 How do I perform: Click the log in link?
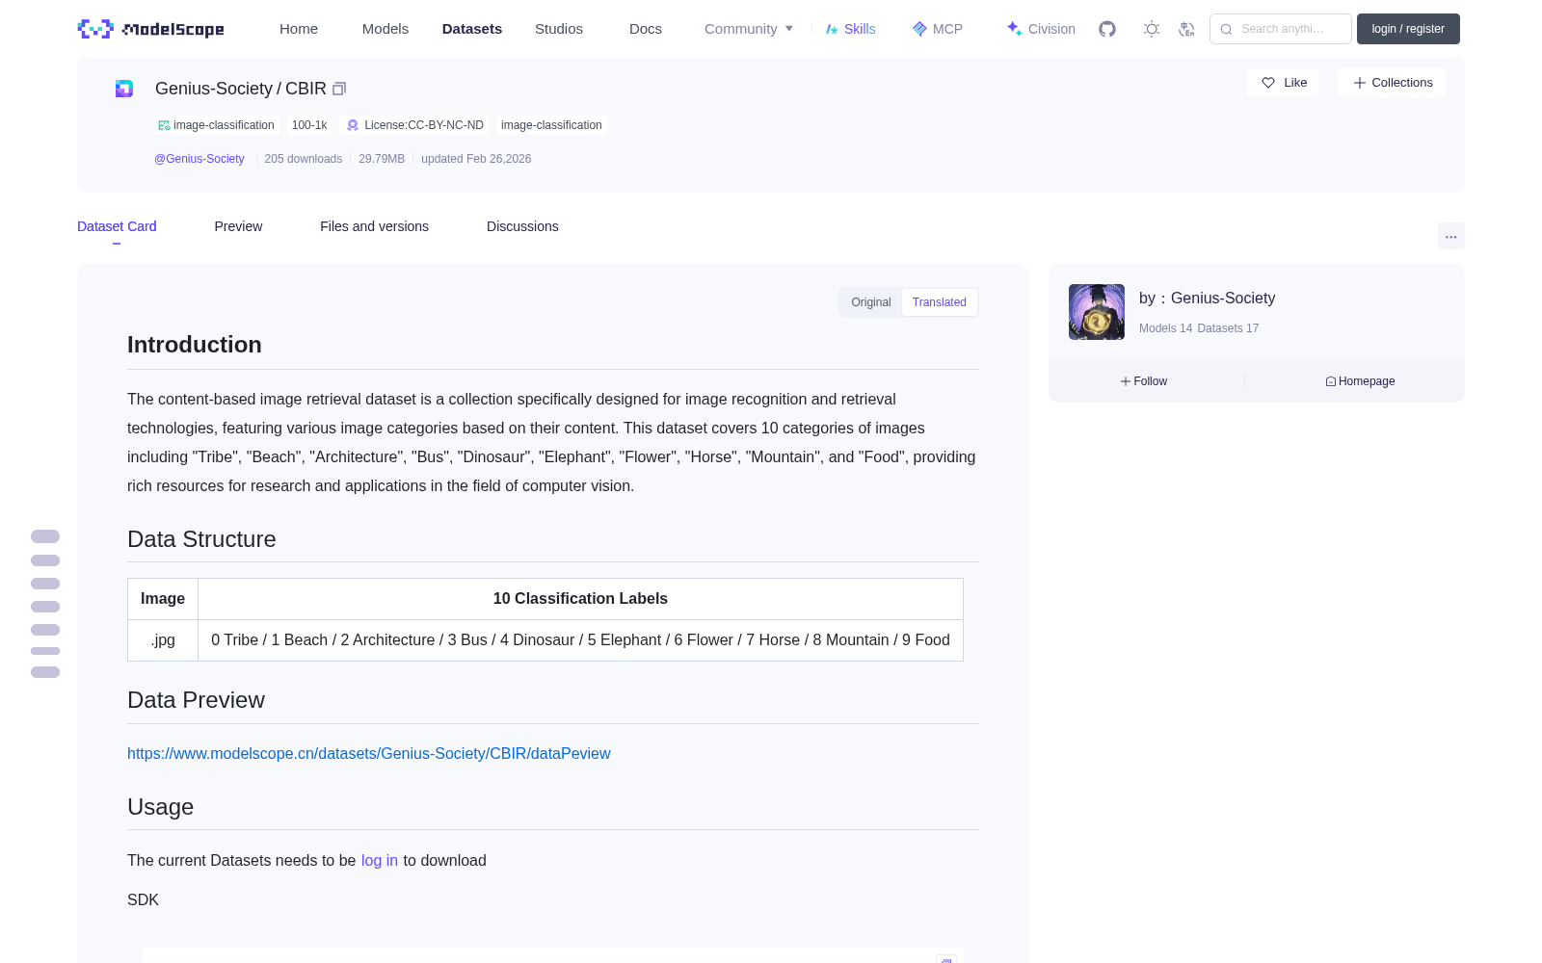pos(380,860)
